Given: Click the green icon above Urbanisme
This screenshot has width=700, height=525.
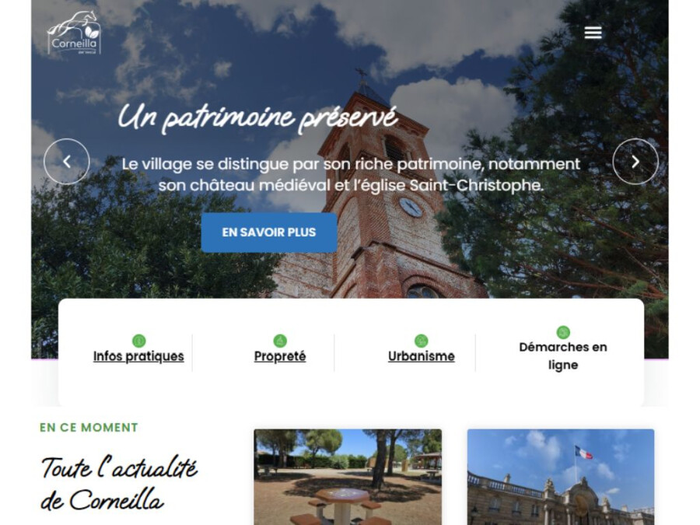Looking at the screenshot, I should (421, 341).
